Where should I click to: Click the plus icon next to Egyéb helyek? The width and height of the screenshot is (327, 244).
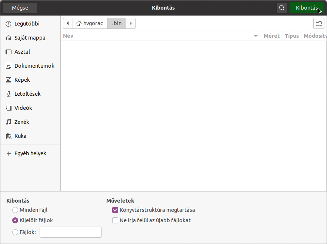(9, 154)
